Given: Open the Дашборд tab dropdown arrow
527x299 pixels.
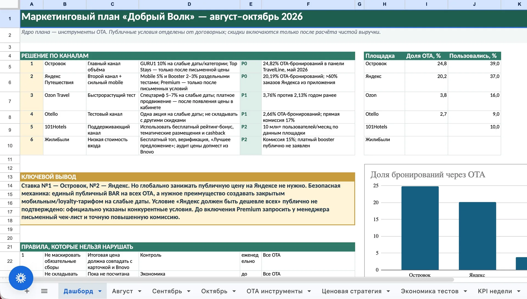Looking at the screenshot, I should (100, 291).
